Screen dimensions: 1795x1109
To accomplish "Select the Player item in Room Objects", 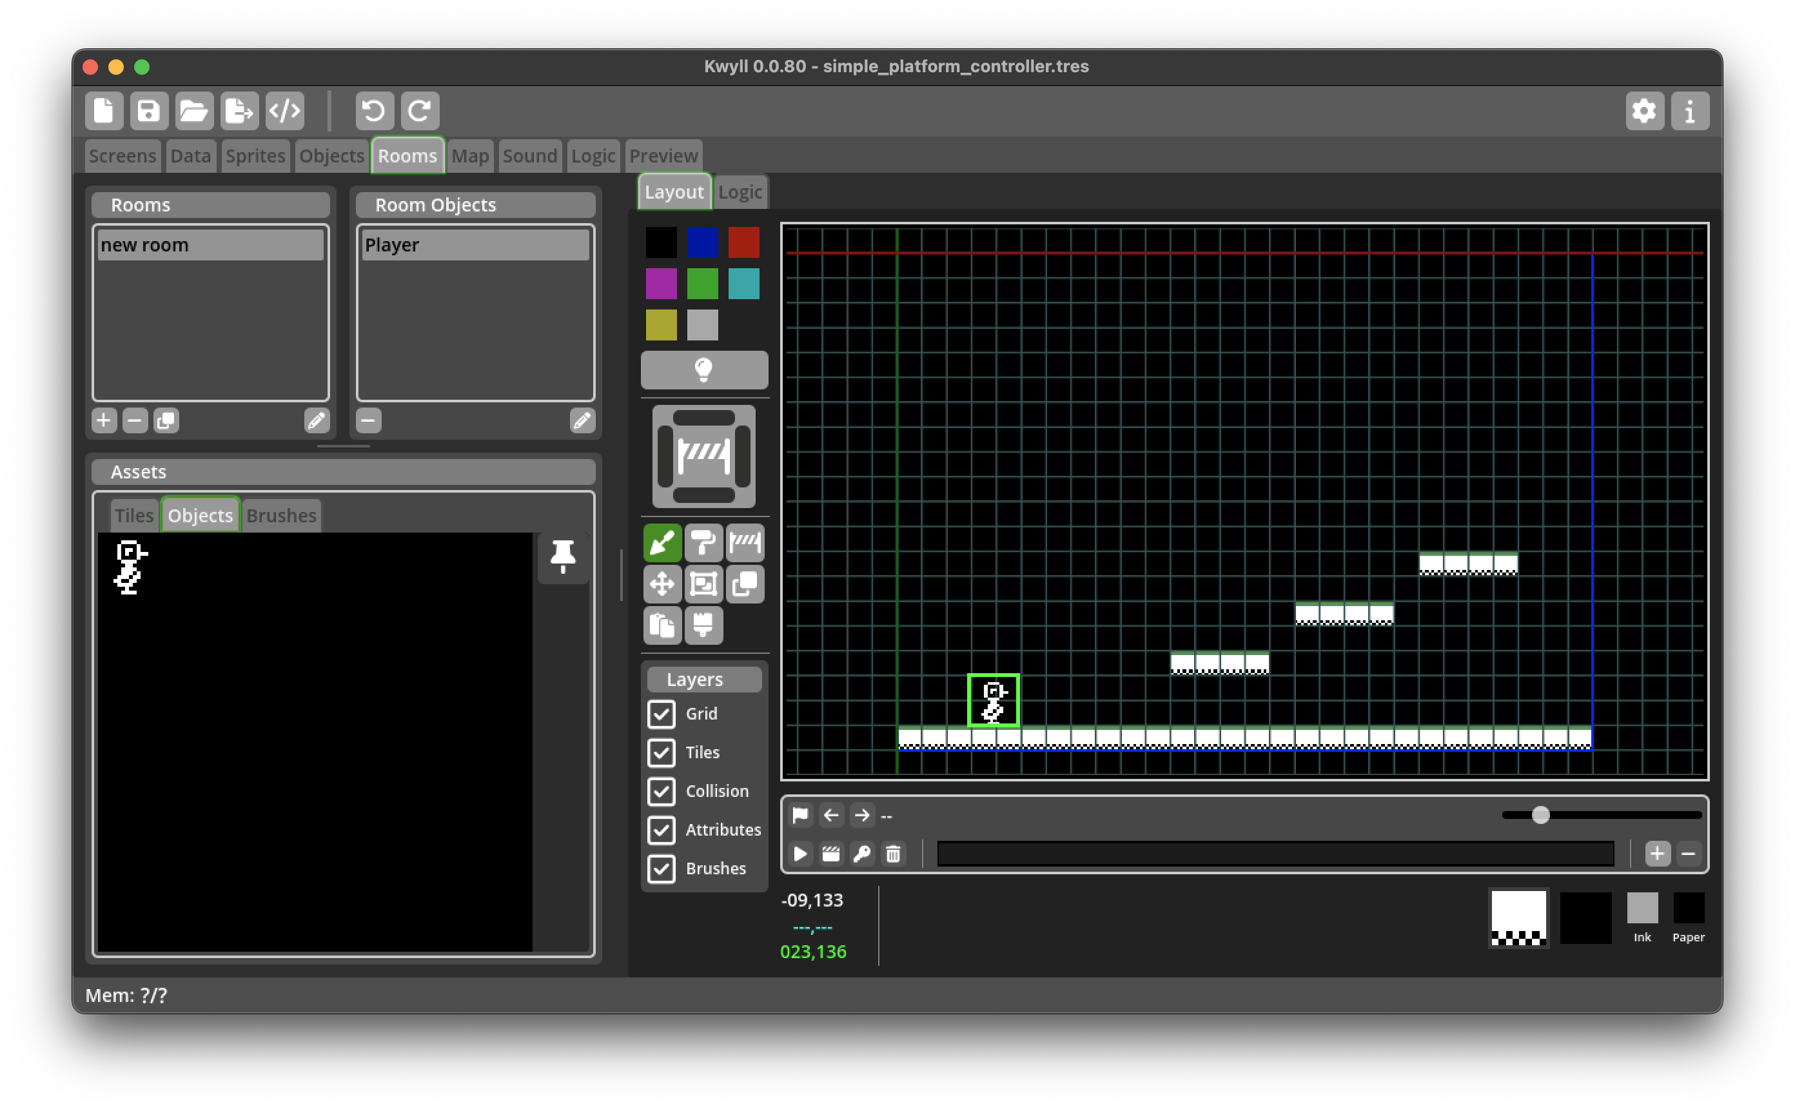I will 475,245.
